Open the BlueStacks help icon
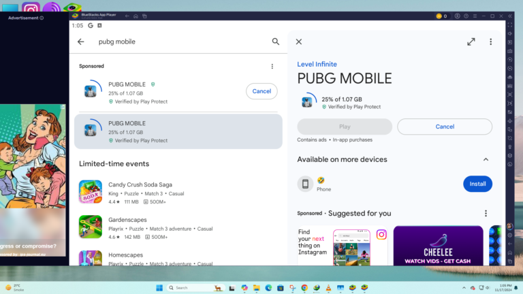This screenshot has height=294, width=523. [466, 16]
